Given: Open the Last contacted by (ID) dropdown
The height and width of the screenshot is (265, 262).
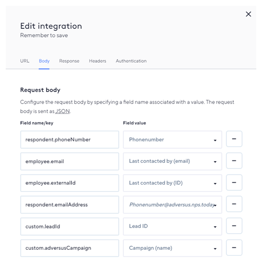Looking at the screenshot, I should point(172,183).
